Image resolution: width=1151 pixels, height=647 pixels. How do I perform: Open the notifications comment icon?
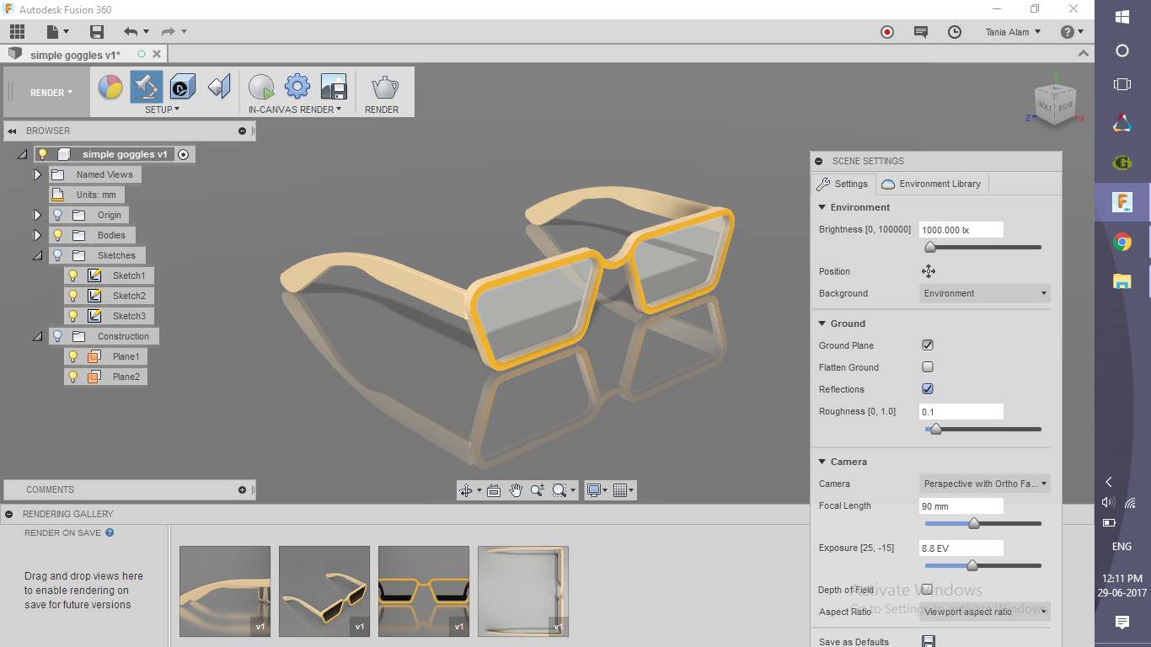921,32
